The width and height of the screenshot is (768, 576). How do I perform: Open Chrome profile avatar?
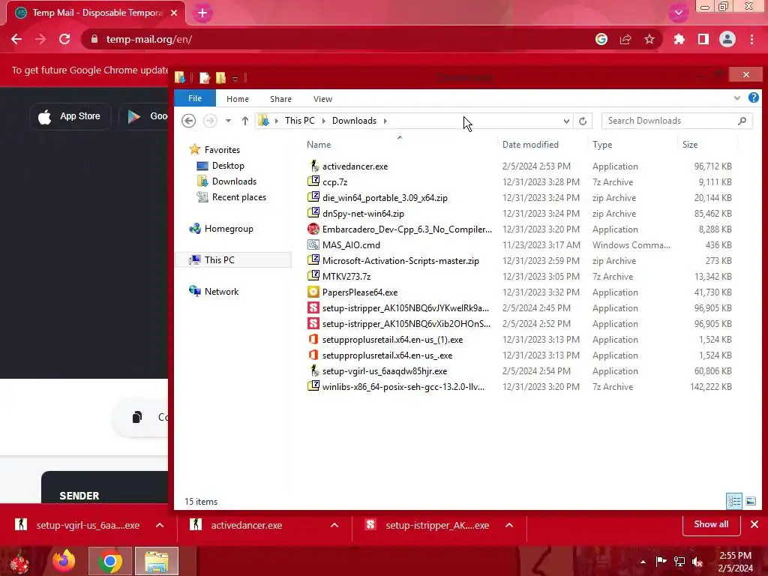[x=727, y=39]
